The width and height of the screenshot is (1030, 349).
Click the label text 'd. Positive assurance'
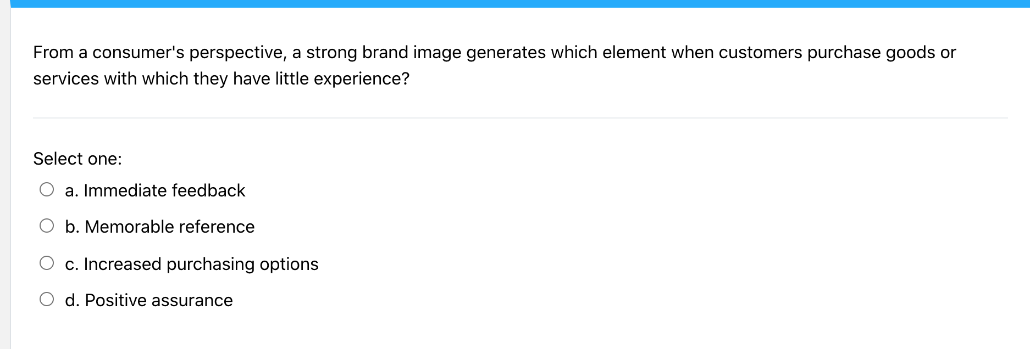click(148, 301)
